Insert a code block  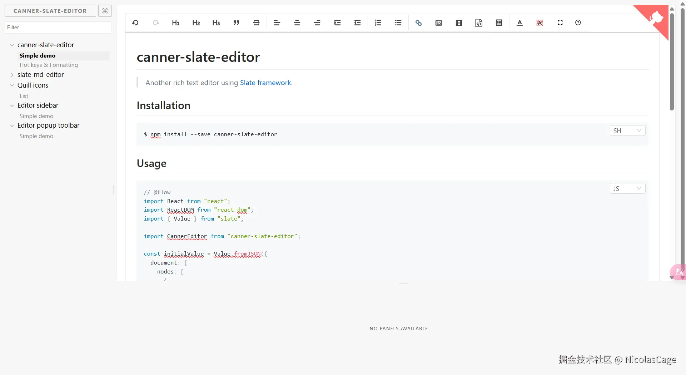point(479,23)
